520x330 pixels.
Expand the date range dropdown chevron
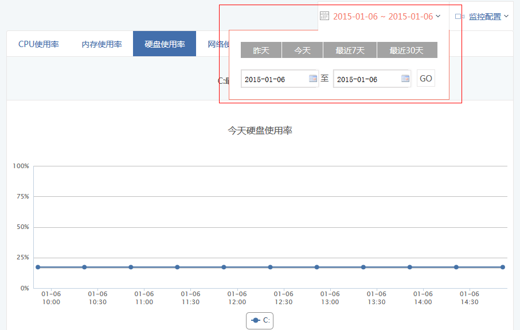click(x=438, y=16)
